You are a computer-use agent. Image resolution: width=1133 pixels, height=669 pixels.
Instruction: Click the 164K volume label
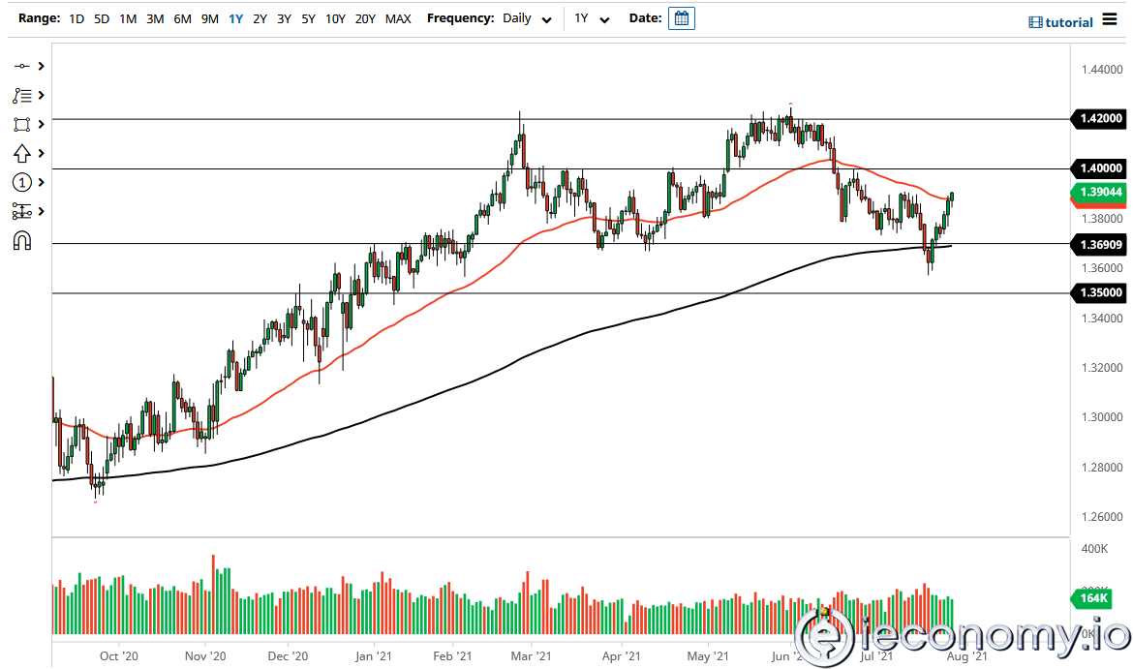[x=1092, y=598]
